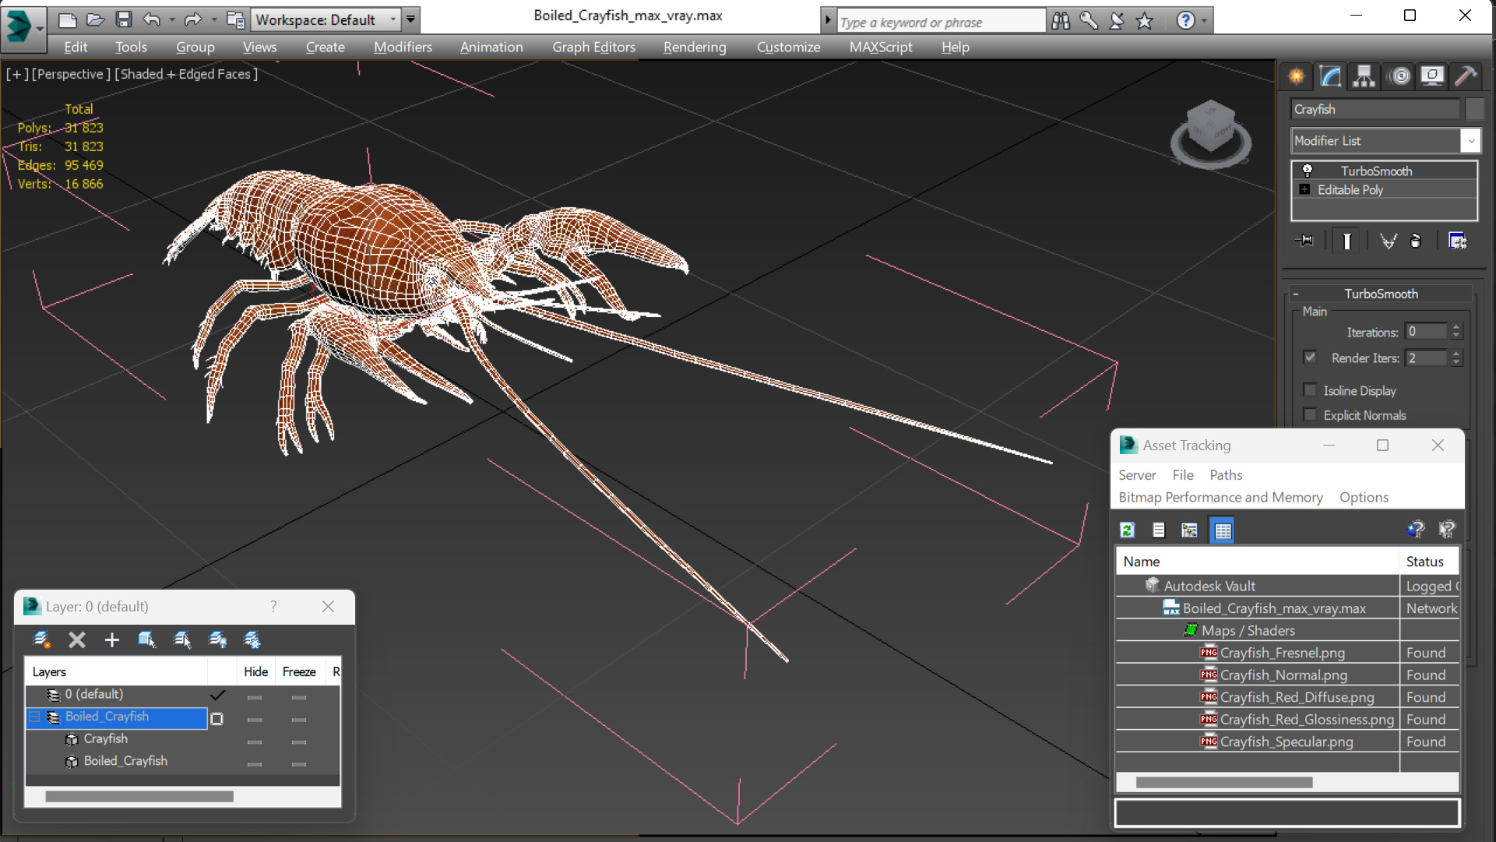The width and height of the screenshot is (1496, 842).
Task: Click the ViewCube in the viewport
Action: pos(1210,133)
